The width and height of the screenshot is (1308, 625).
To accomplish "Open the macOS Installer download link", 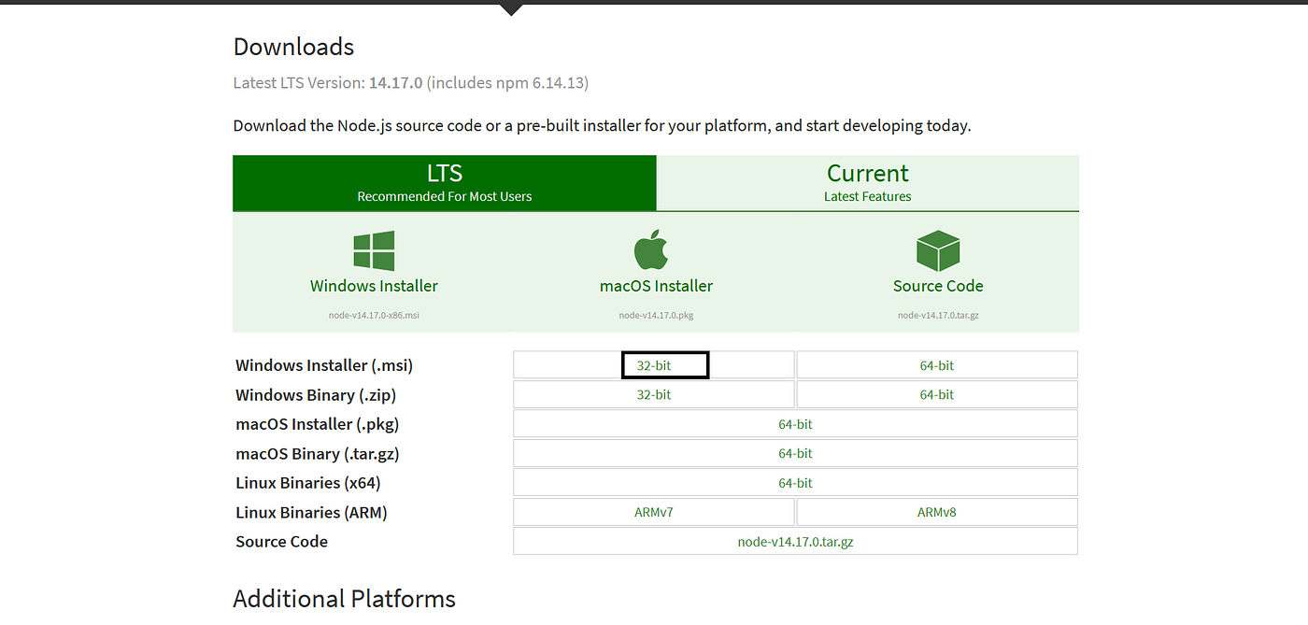I will click(656, 286).
